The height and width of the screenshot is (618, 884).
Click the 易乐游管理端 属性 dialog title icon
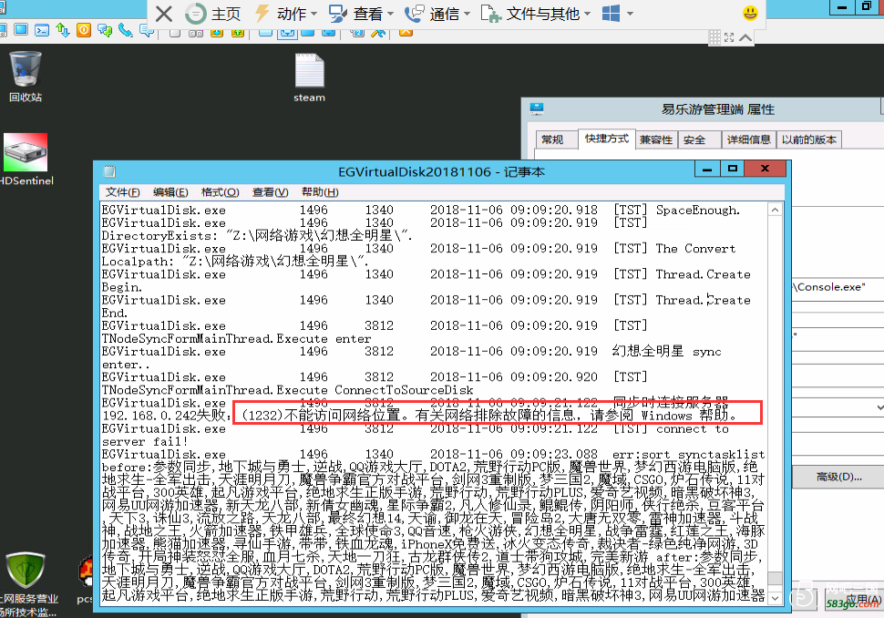tap(537, 108)
